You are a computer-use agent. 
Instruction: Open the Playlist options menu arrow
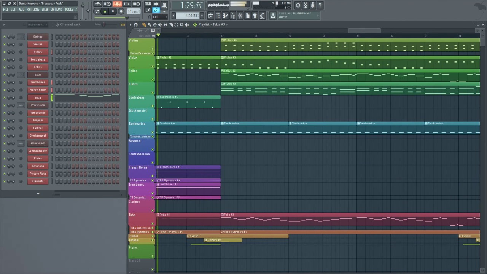tap(131, 25)
